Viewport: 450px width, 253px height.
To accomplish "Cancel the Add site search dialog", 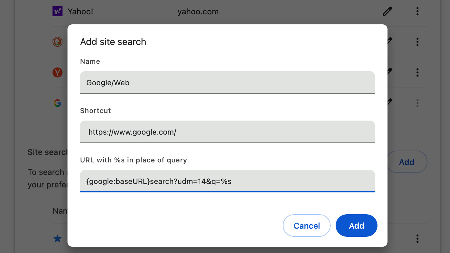I will click(307, 226).
